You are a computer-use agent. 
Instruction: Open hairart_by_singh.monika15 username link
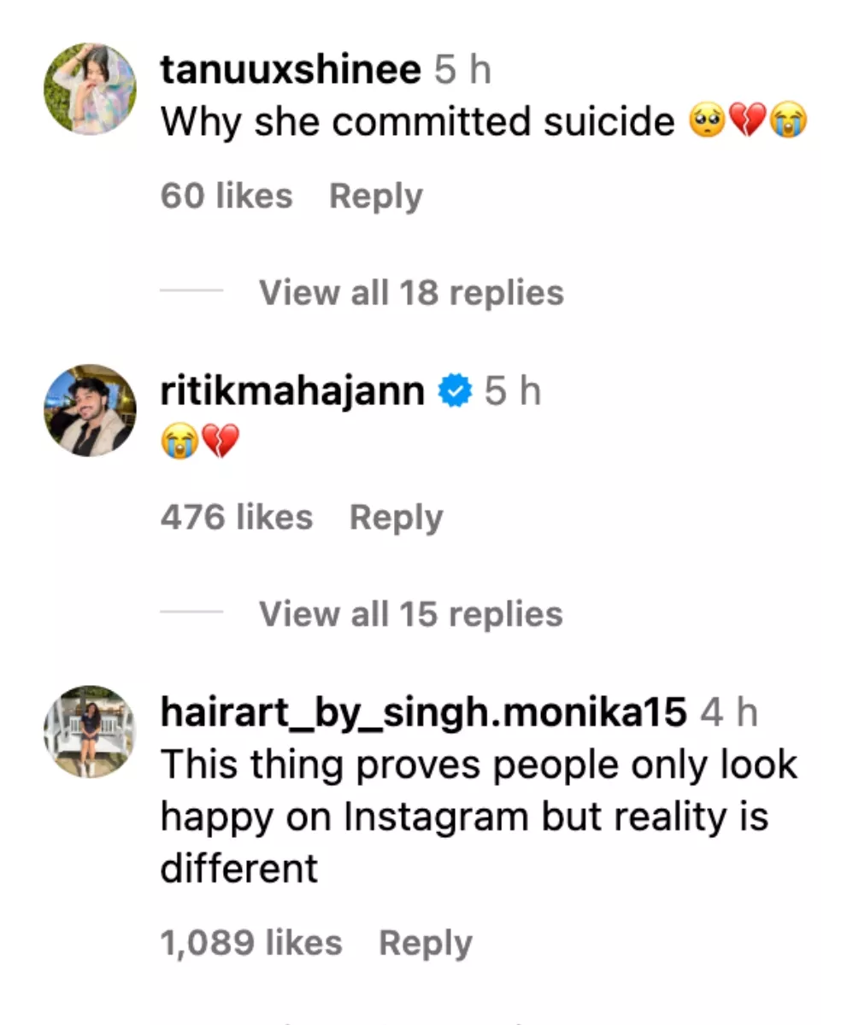(x=423, y=712)
